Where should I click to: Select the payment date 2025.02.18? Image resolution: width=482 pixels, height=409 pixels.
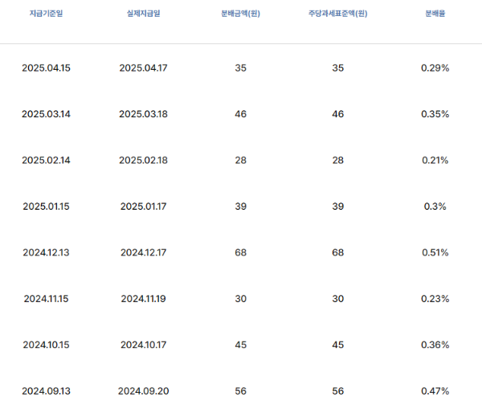click(144, 160)
